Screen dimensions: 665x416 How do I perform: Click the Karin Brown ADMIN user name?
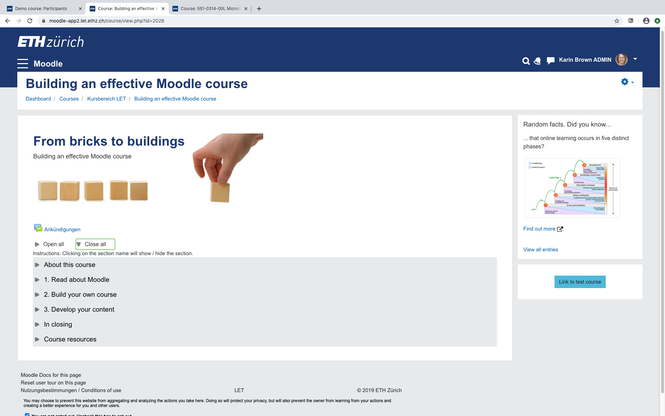click(585, 60)
